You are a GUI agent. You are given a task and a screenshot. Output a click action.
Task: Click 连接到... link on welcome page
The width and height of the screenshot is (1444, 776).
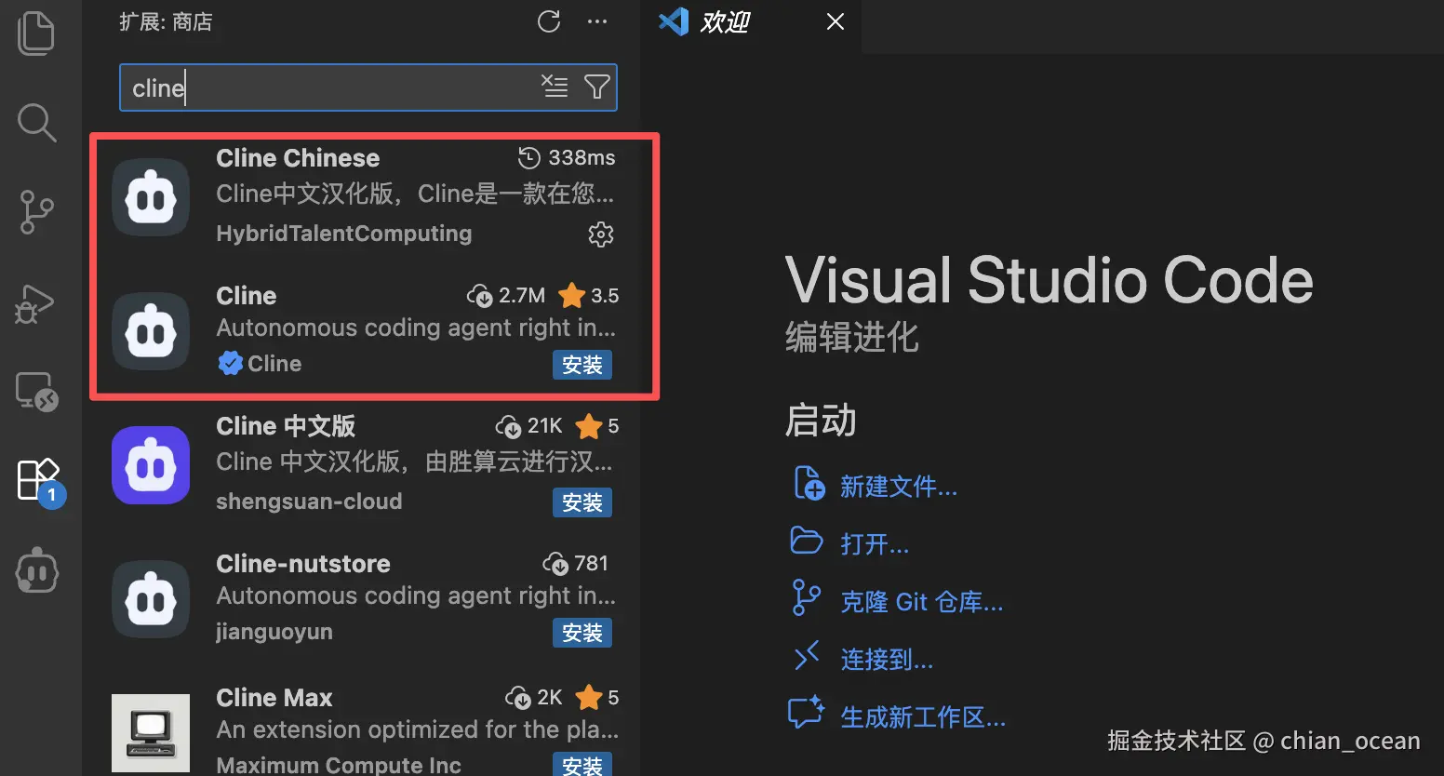(887, 660)
